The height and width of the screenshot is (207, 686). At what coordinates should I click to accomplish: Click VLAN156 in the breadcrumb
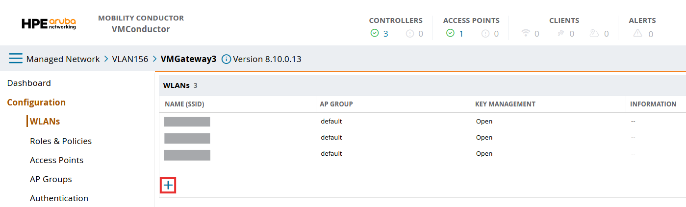pos(130,59)
